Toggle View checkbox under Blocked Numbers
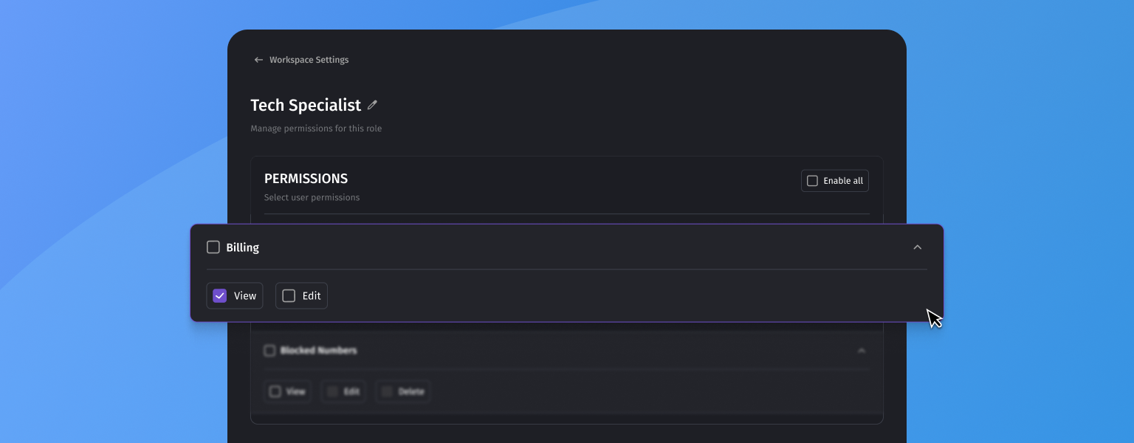The image size is (1134, 443). tap(275, 391)
